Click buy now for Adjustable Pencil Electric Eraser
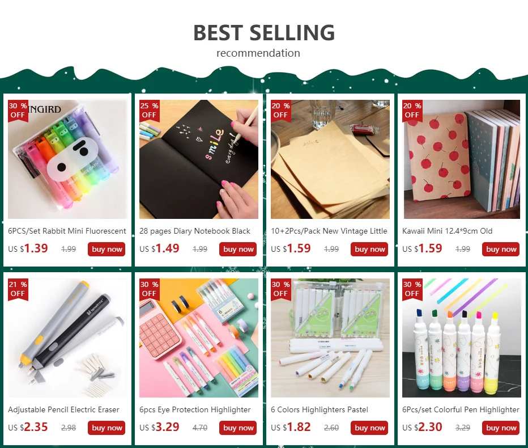The height and width of the screenshot is (448, 528). pos(107,428)
